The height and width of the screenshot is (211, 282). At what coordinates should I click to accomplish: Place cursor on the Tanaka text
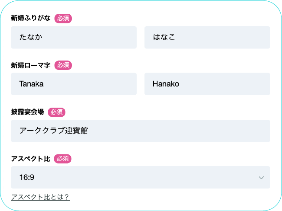click(31, 84)
